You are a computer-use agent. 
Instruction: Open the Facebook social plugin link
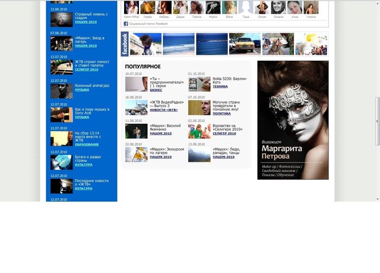(148, 24)
